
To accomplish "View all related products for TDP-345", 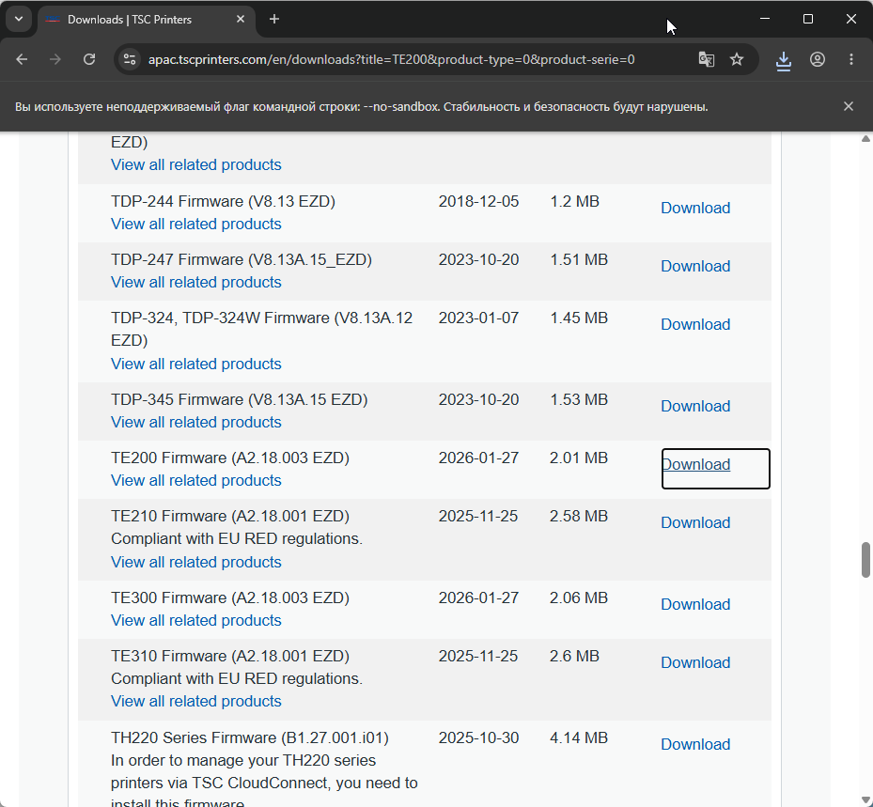I will click(x=196, y=423).
